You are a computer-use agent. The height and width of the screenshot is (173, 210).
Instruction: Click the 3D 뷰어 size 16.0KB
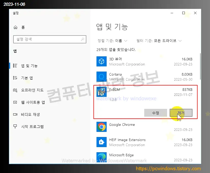[x=187, y=59]
